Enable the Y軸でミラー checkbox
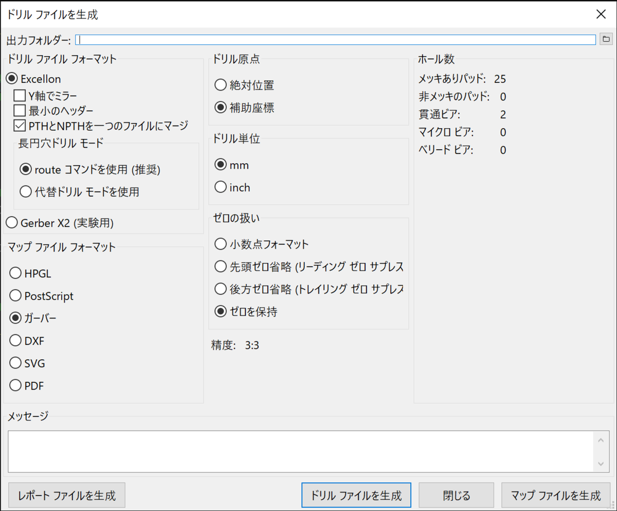The width and height of the screenshot is (617, 511). tap(20, 95)
